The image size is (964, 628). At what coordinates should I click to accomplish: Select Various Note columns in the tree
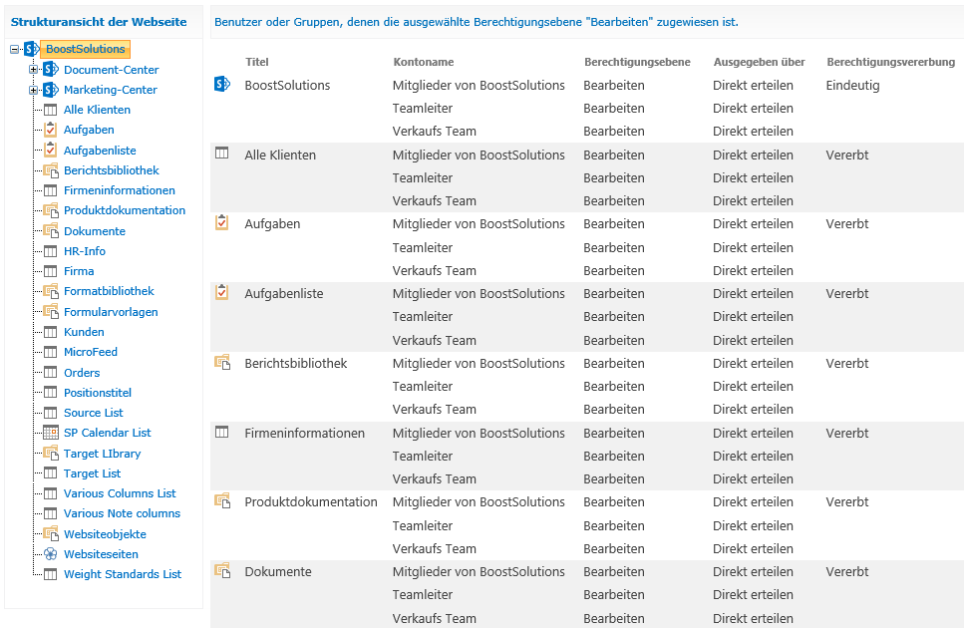point(123,513)
